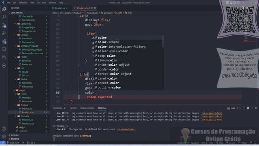This screenshot has width=259, height=146.
Task: Open the Terminal menu
Action: (x=52, y=3)
